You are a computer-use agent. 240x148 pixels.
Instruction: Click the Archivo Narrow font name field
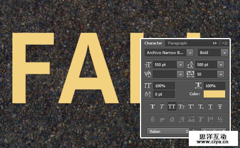166,53
